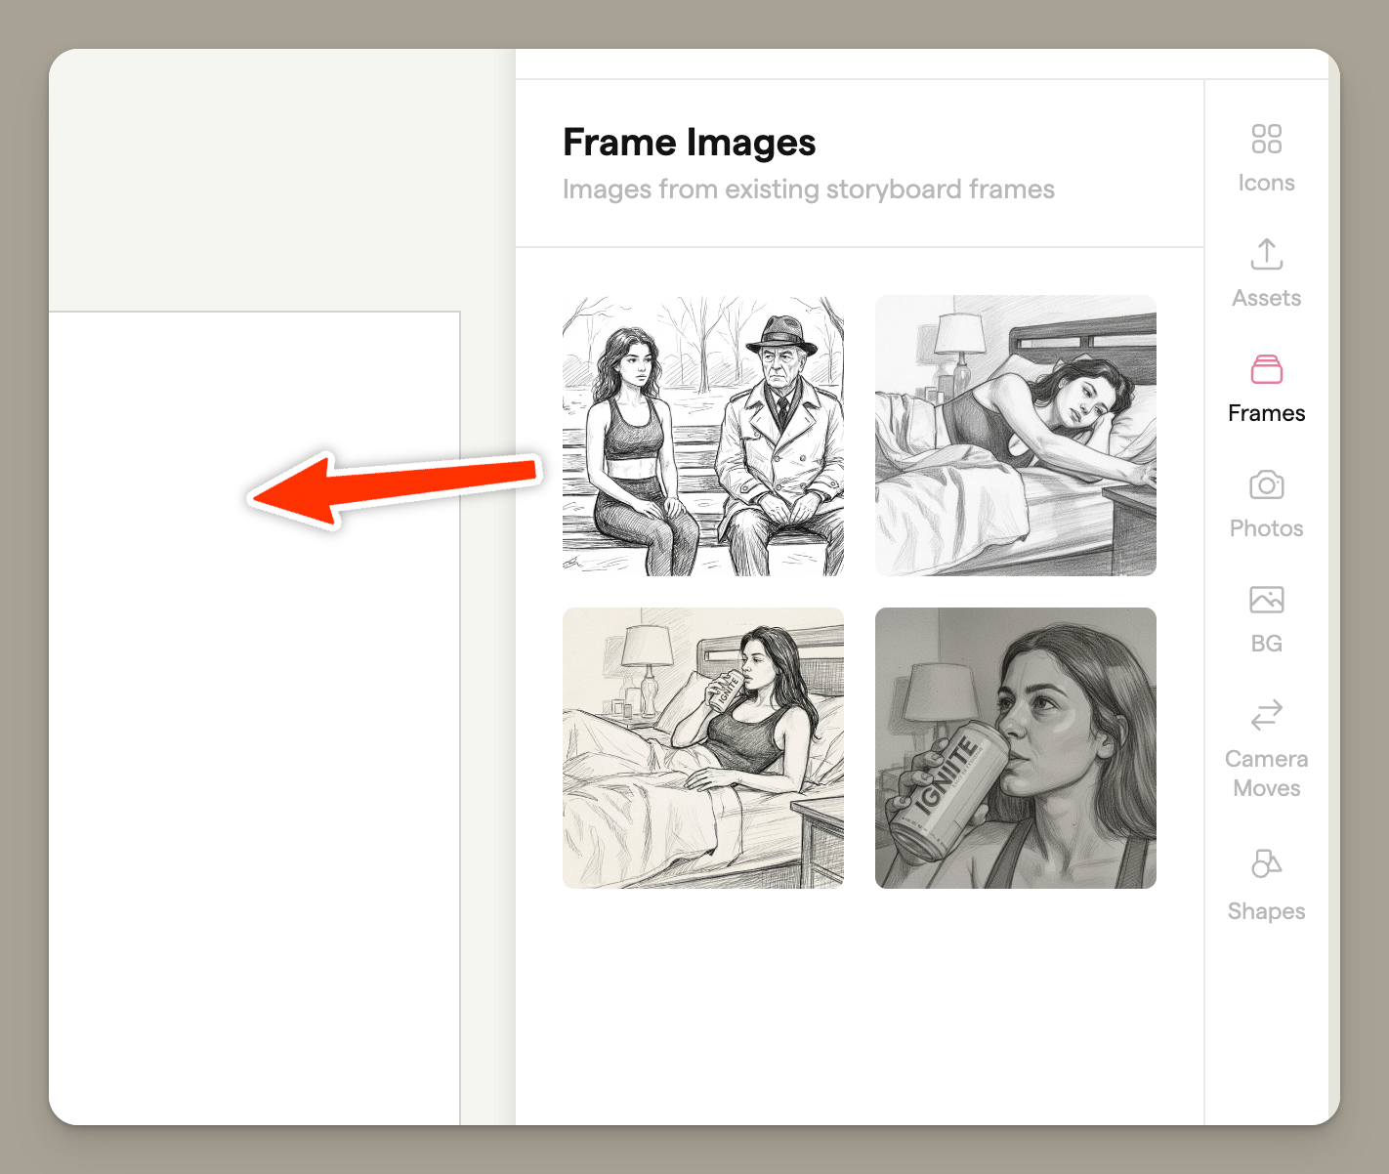Switch to the Assets label tab
Viewport: 1389px width, 1174px height.
tap(1266, 298)
